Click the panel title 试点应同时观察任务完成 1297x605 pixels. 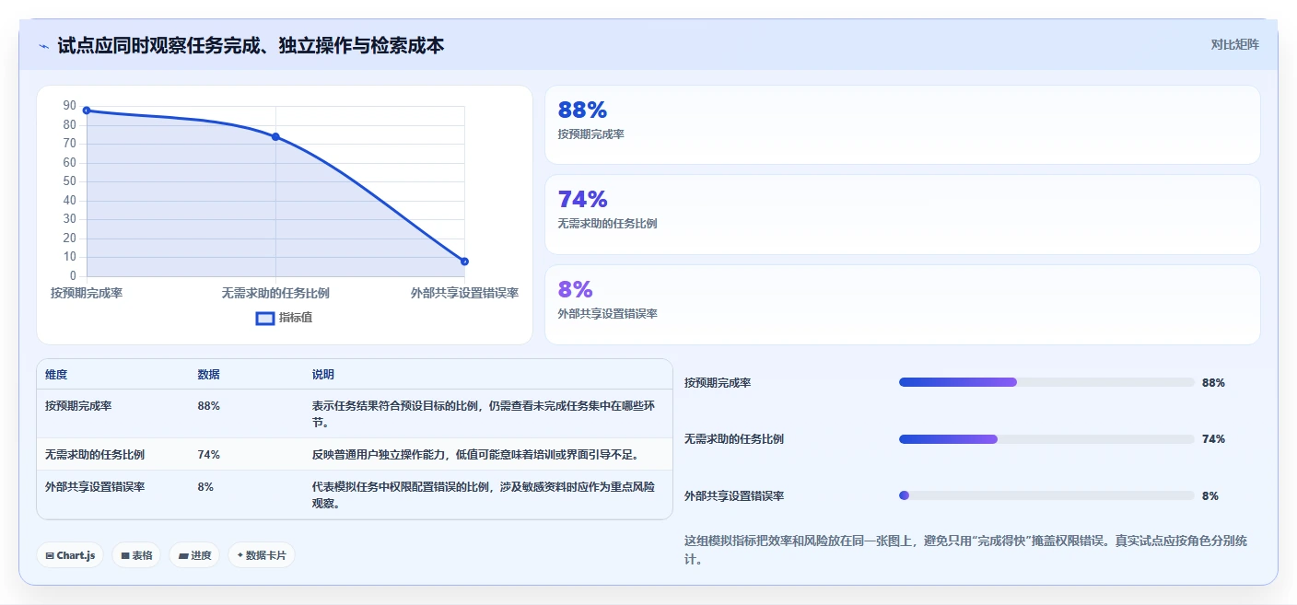pos(251,45)
